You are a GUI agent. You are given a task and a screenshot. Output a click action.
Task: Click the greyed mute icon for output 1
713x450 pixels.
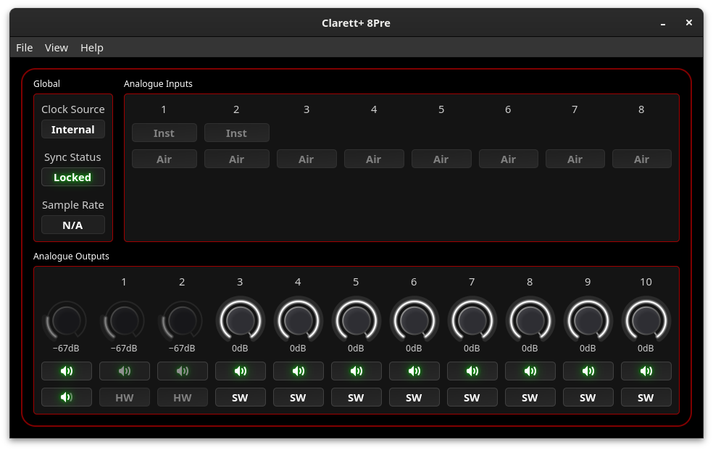pyautogui.click(x=124, y=371)
